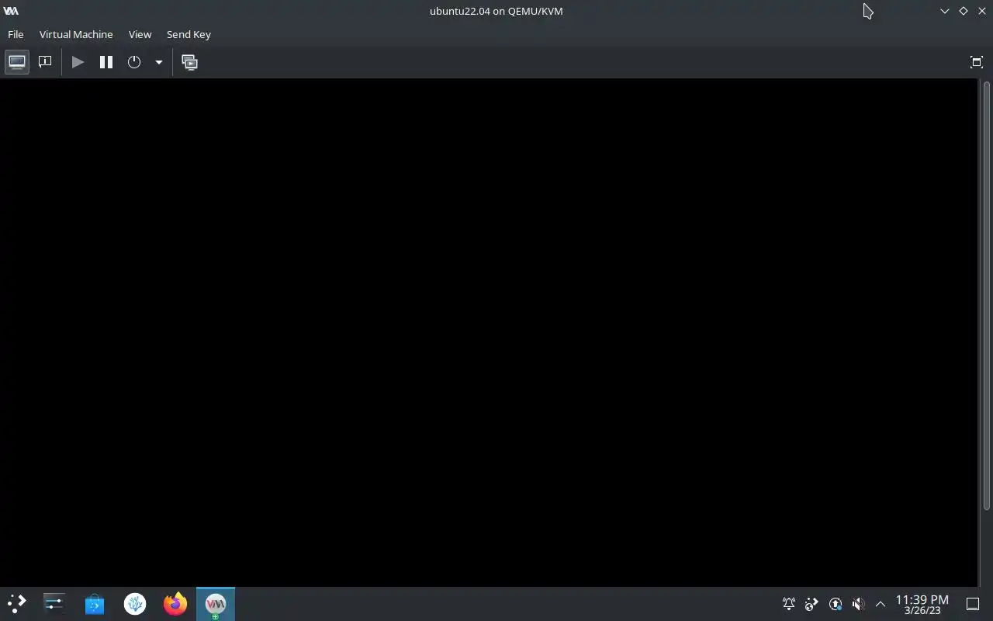Minimize the ubuntu22.04 window
Screen dimensions: 993x621
click(x=945, y=11)
